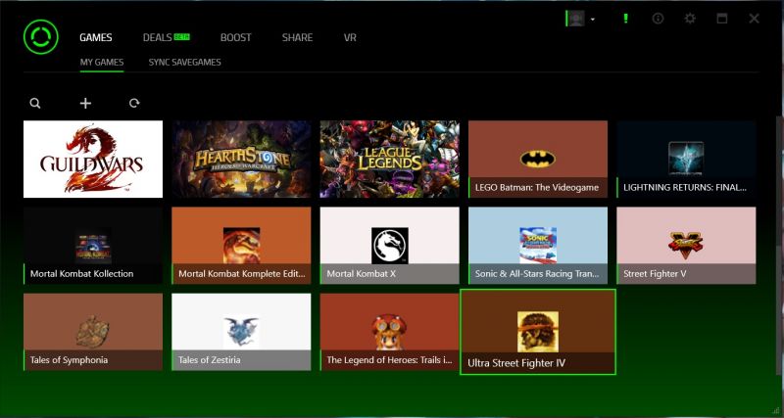Add a game with the plus icon
This screenshot has width=784, height=418.
(x=85, y=104)
